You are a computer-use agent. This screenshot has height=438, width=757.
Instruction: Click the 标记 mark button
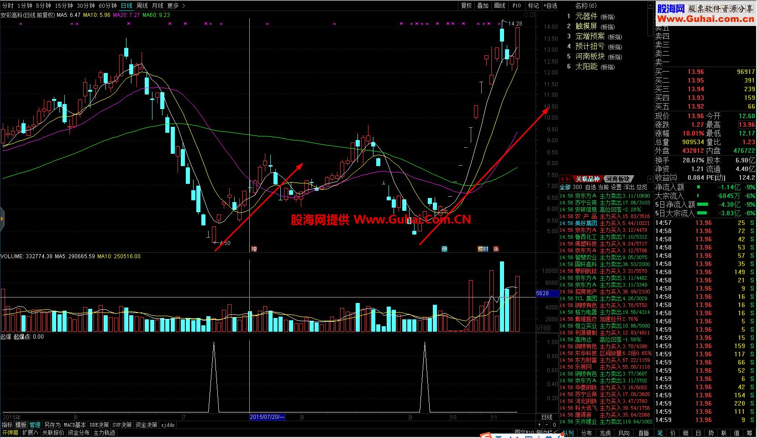click(533, 5)
